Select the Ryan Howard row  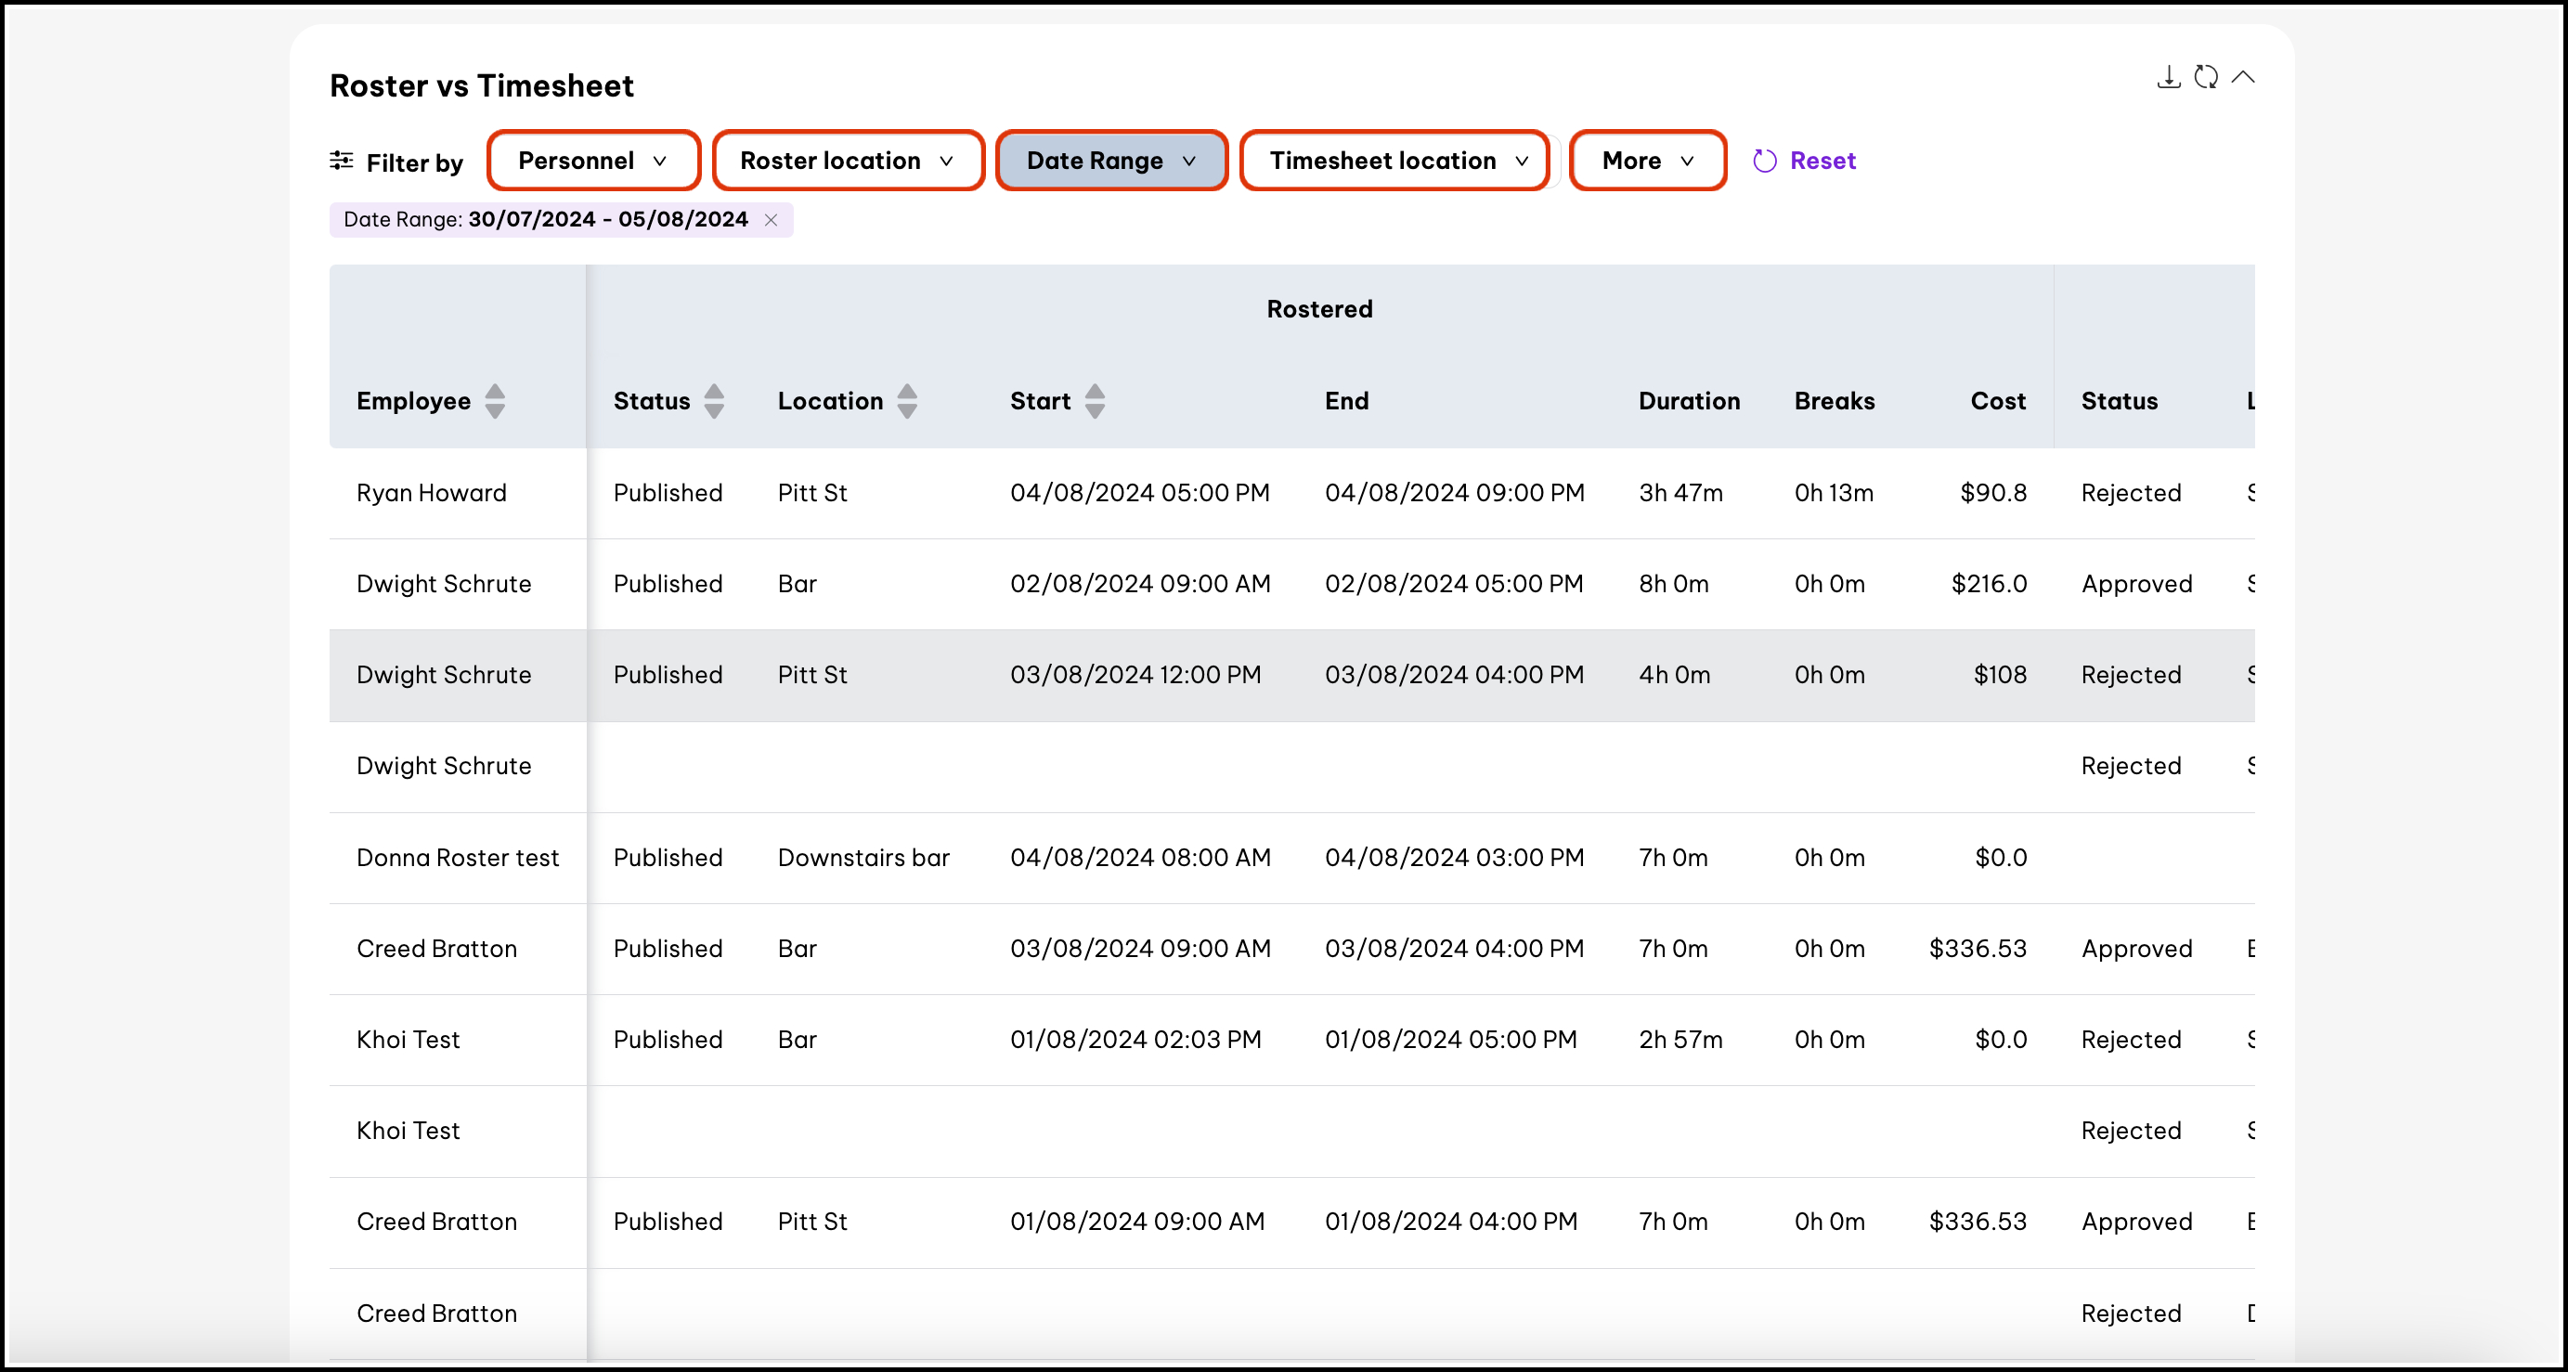coord(432,493)
